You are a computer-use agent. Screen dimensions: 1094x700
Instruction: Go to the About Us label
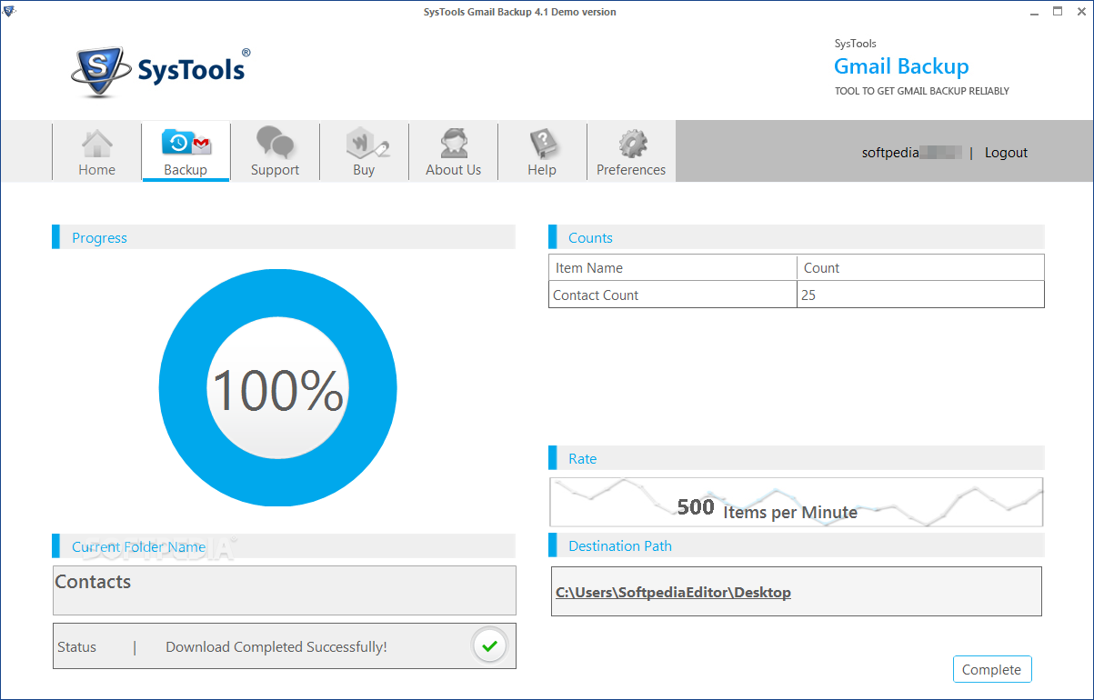[x=454, y=170]
